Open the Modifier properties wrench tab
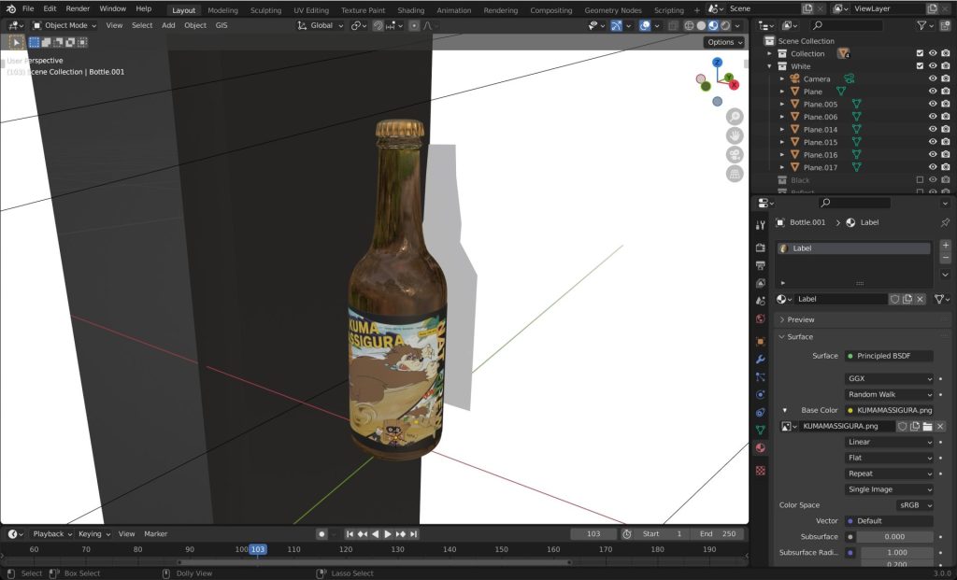The height and width of the screenshot is (580, 957). coord(760,359)
